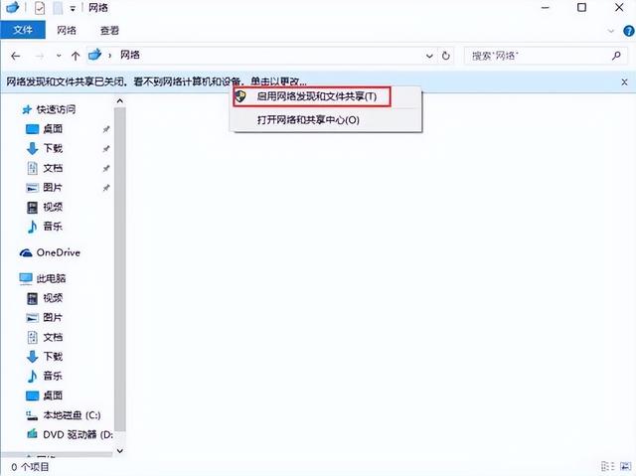Click the navigation pane vertical scrollbar

[119, 269]
